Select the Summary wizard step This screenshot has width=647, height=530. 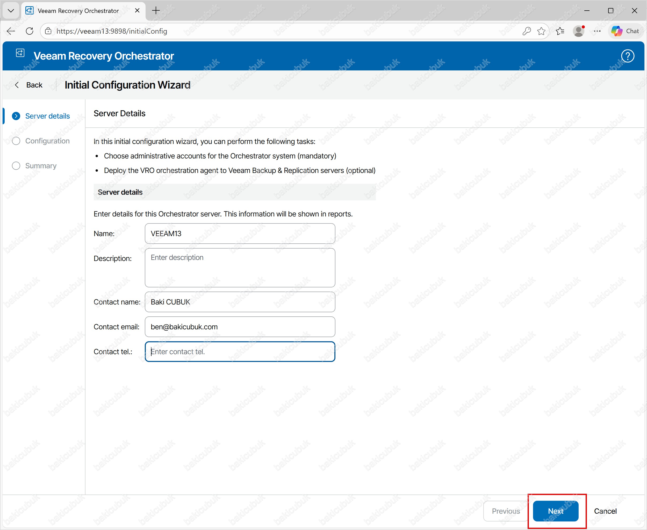41,166
